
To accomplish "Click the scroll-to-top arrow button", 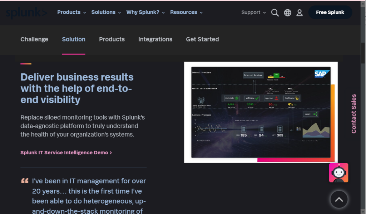I will [338, 199].
